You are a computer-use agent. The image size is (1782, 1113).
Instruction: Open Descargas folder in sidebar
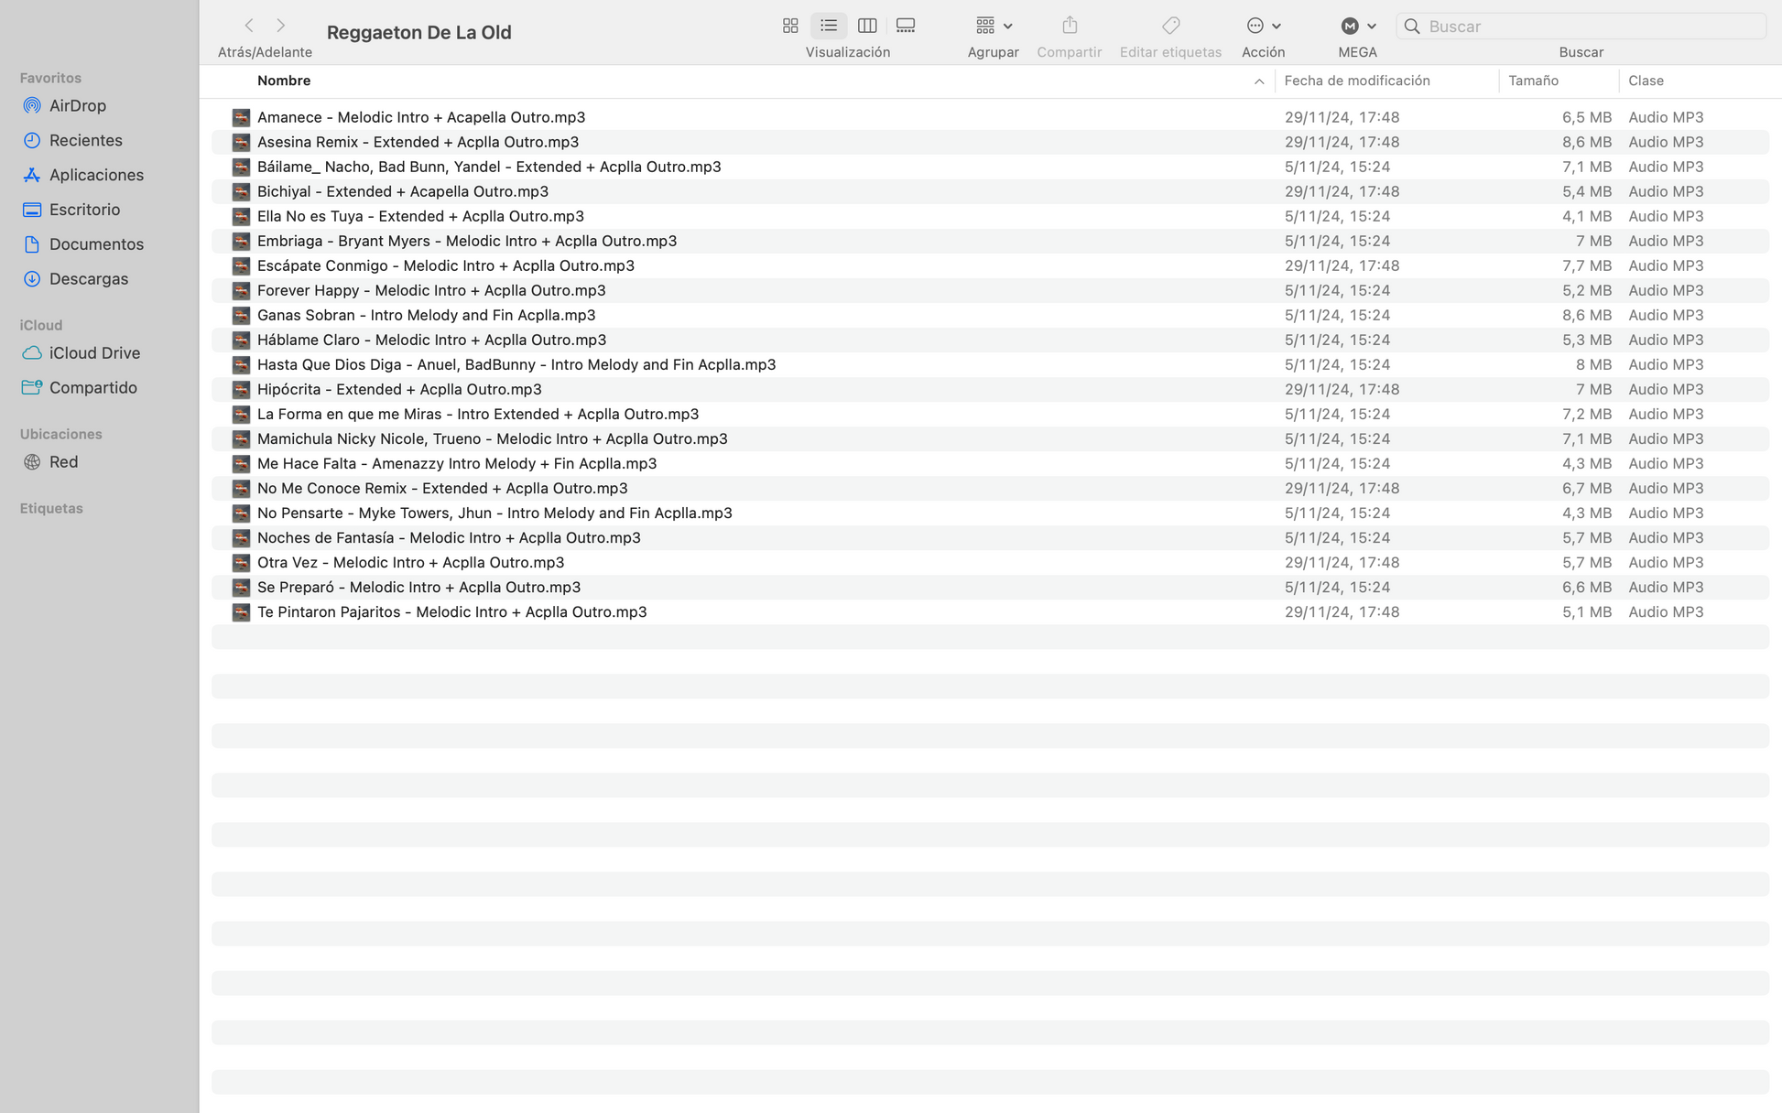(x=89, y=278)
